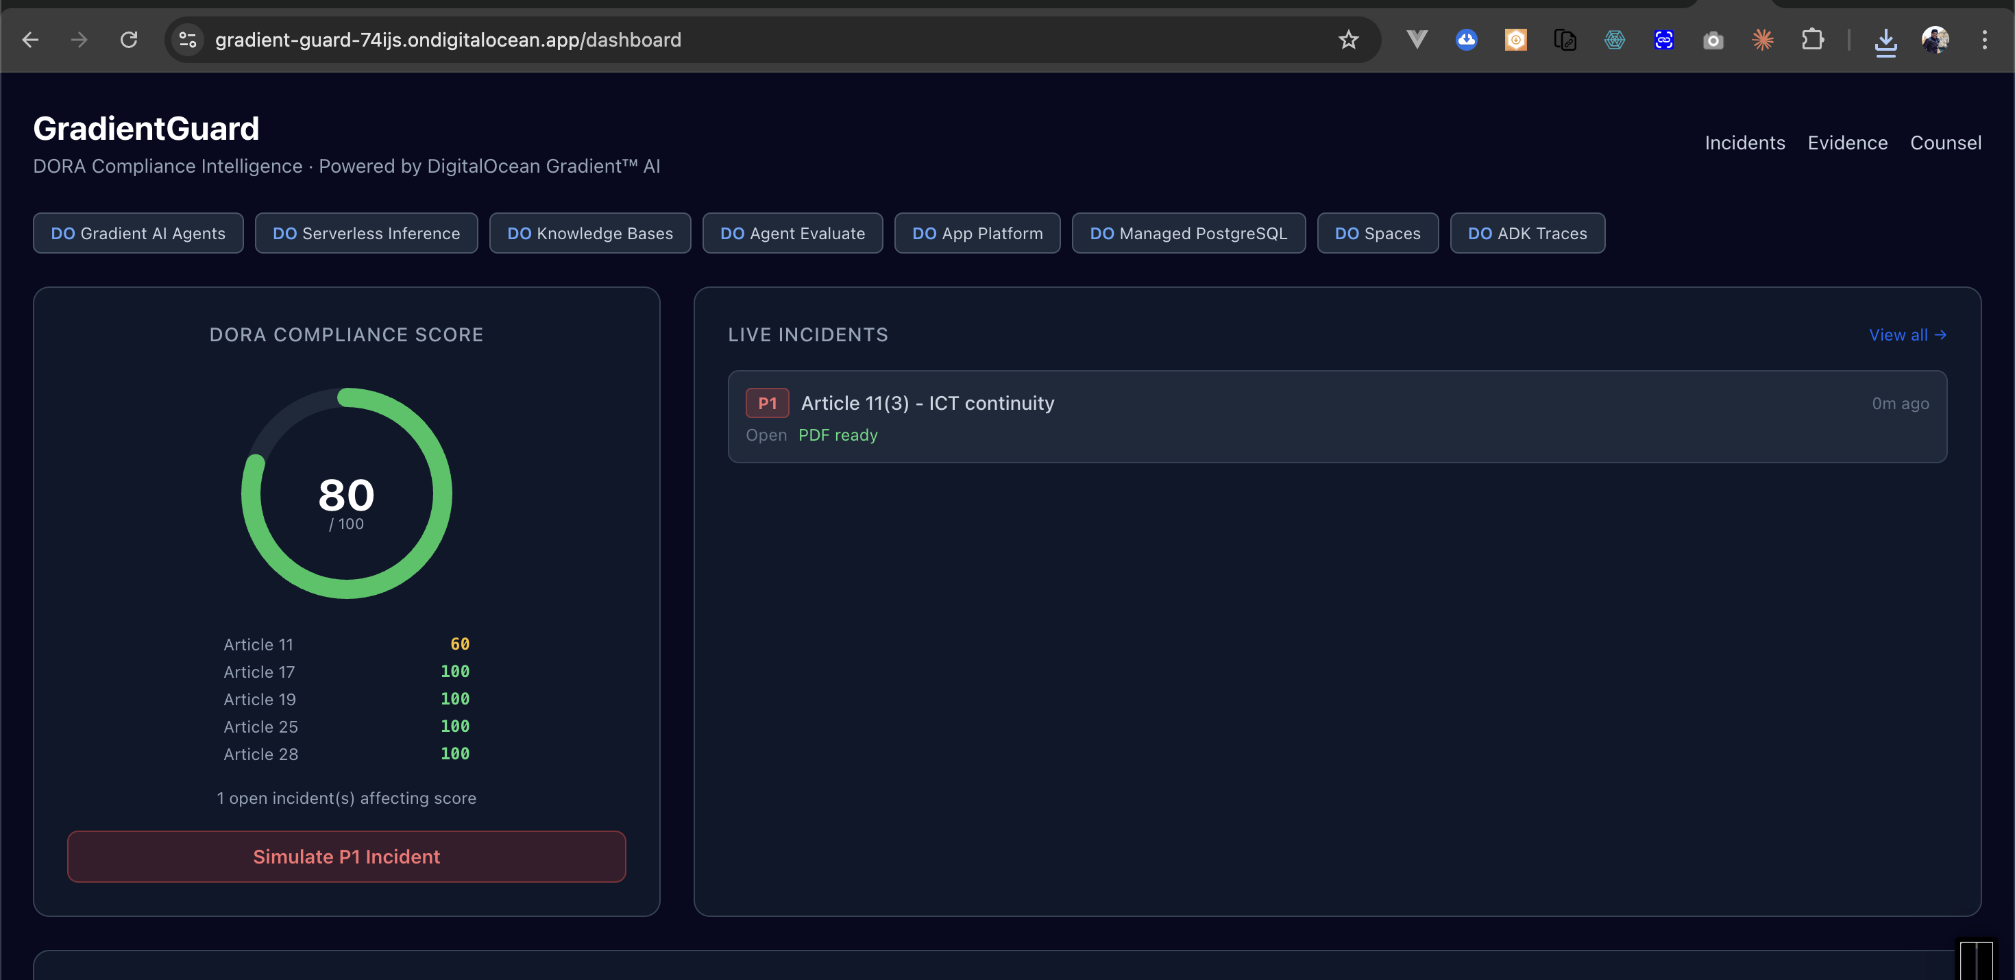Open the Chrome three-dot menu

coord(1983,40)
